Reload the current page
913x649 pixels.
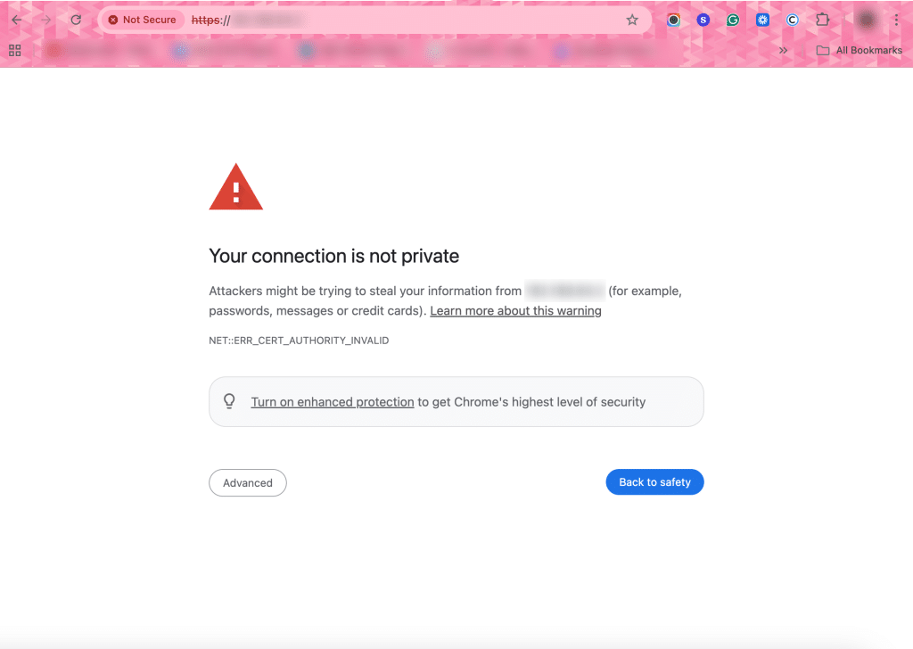[77, 20]
